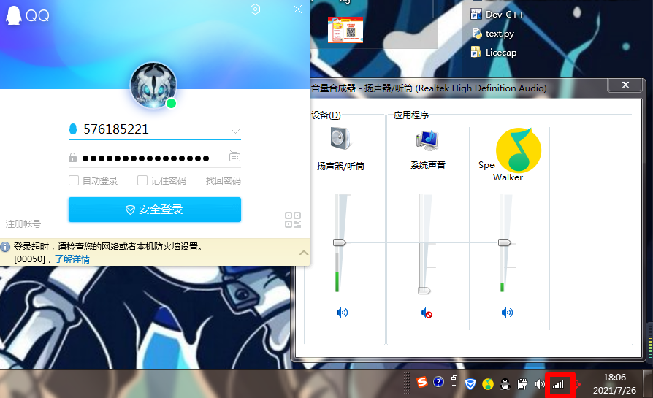Screen dimensions: 653x398
Task: Select the Licecap desktop shortcut
Action: pos(494,52)
